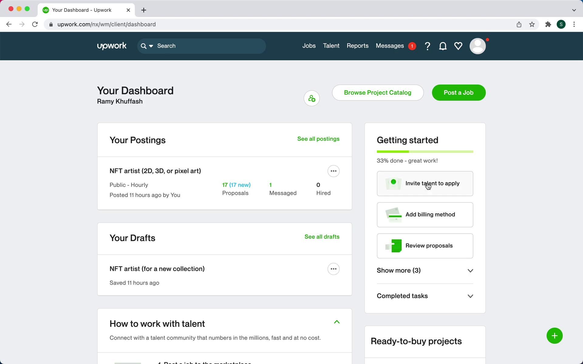Screen dimensions: 583x364
Task: Click the Getting started progress bar
Action: coord(425,152)
